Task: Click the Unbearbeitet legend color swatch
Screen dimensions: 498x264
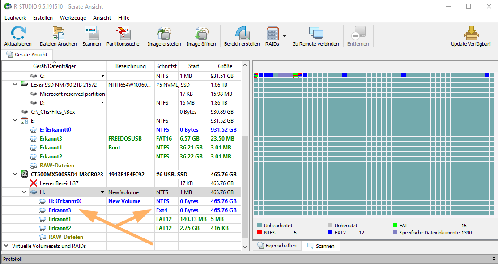Action: click(x=260, y=225)
